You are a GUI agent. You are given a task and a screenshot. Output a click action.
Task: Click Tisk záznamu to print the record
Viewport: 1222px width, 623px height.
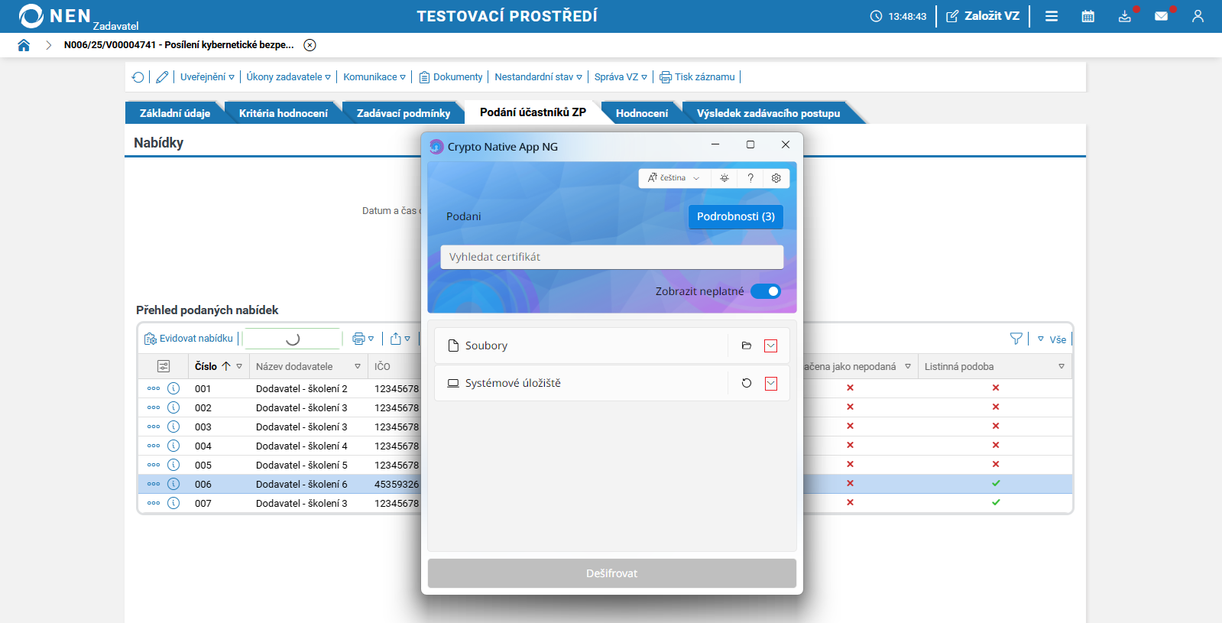coord(697,77)
